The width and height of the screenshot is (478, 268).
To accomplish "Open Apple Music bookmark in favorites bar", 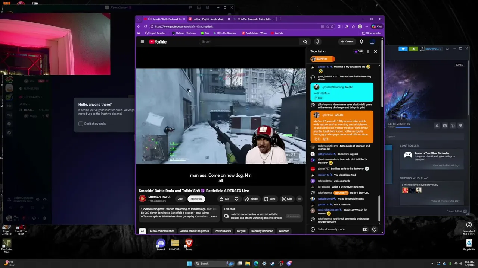I will click(x=254, y=33).
